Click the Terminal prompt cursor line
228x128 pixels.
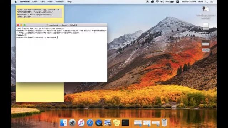click(37, 37)
